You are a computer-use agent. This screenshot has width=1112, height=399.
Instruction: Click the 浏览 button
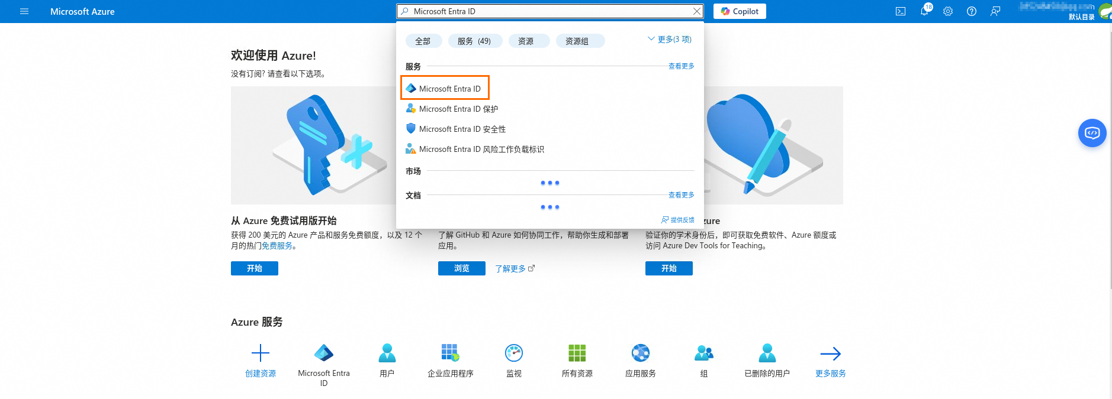[462, 268]
